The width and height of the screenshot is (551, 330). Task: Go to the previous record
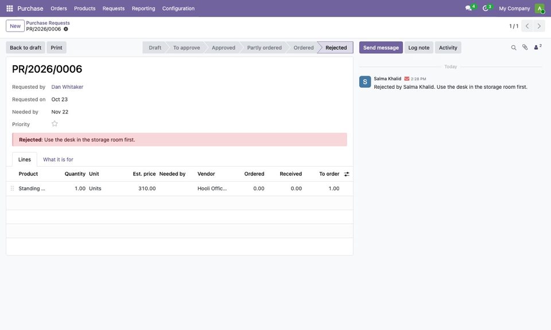point(527,26)
